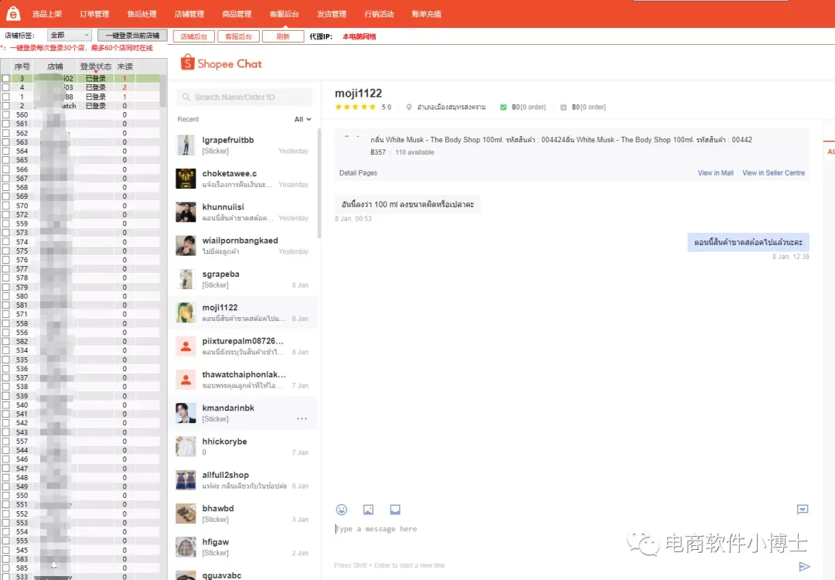Tick checkbox for row 561
The height and width of the screenshot is (580, 835).
click(6, 124)
